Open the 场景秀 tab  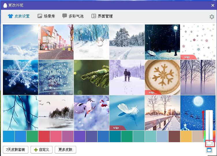point(46,16)
